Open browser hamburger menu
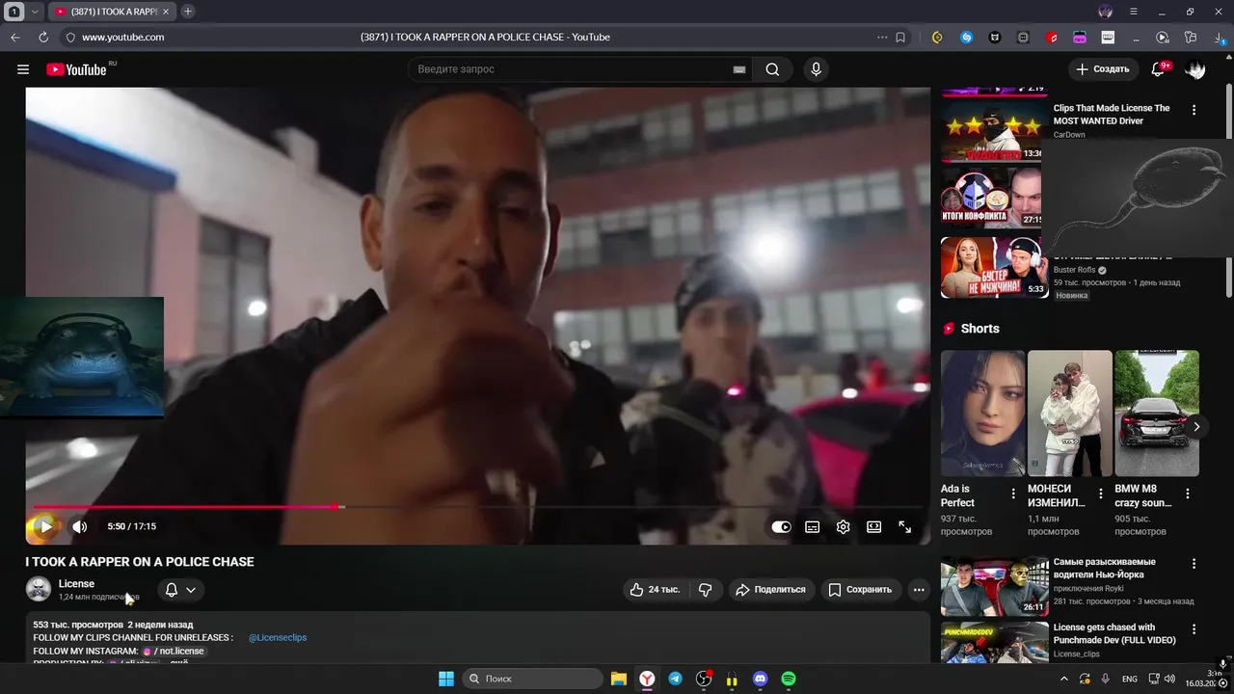This screenshot has width=1234, height=694. point(1134,12)
